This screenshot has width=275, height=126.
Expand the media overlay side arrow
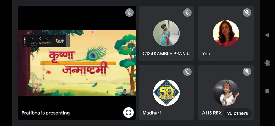click(68, 41)
